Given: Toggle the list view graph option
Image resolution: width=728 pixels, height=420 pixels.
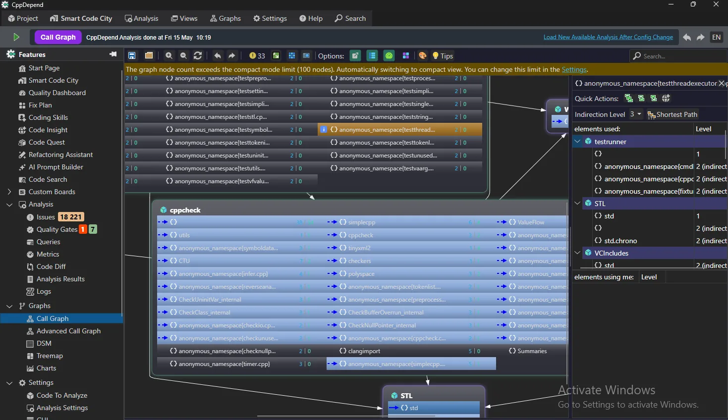Looking at the screenshot, I should click(x=373, y=55).
